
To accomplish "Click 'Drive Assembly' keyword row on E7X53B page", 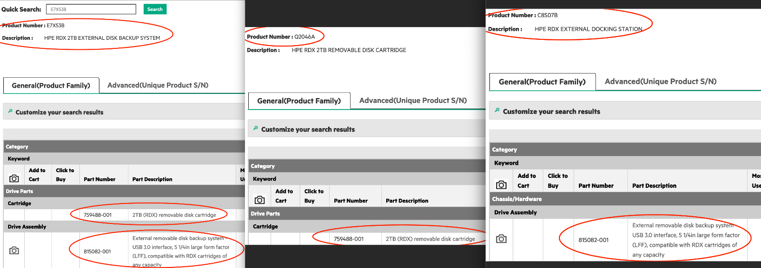I will (124, 227).
